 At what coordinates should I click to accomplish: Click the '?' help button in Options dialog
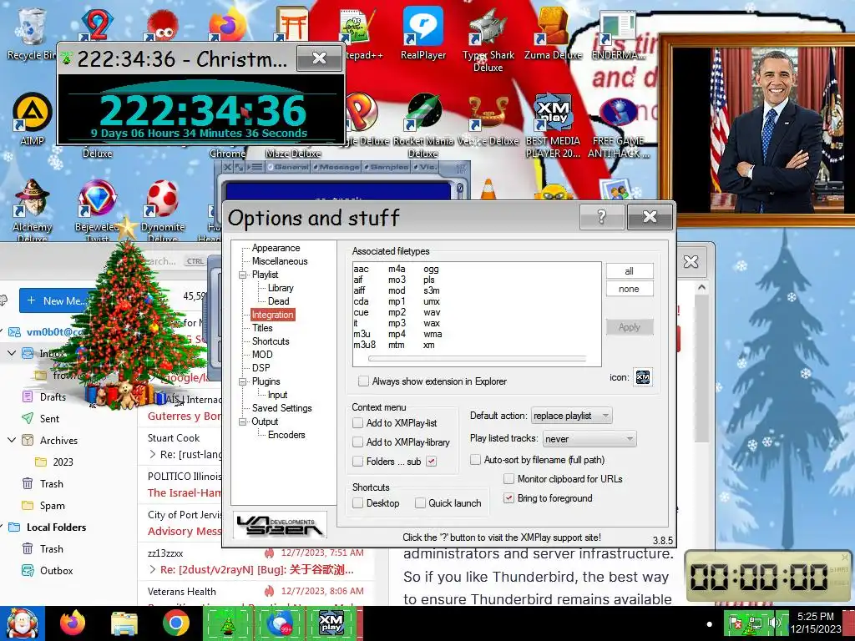coord(602,217)
